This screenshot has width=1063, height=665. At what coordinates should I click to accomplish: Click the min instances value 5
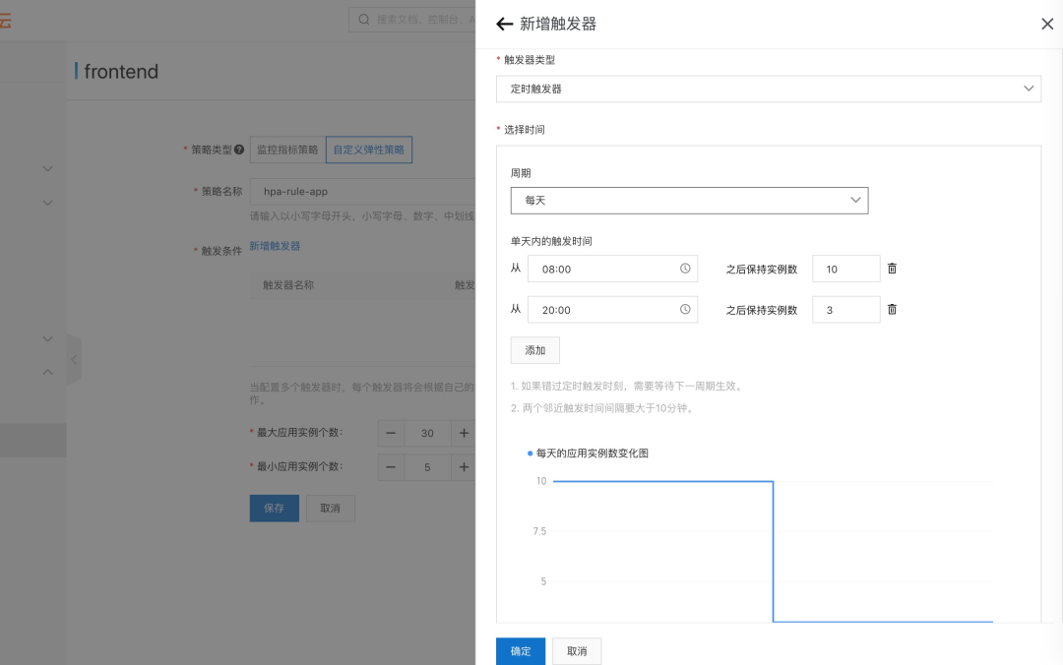coord(427,467)
